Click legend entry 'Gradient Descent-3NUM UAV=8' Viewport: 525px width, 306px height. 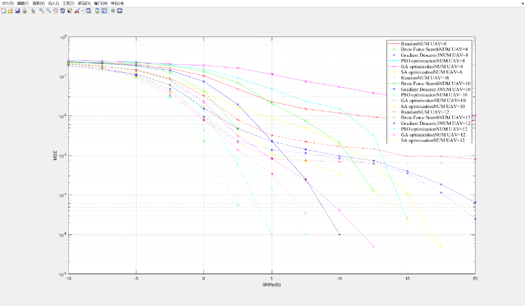coord(434,55)
